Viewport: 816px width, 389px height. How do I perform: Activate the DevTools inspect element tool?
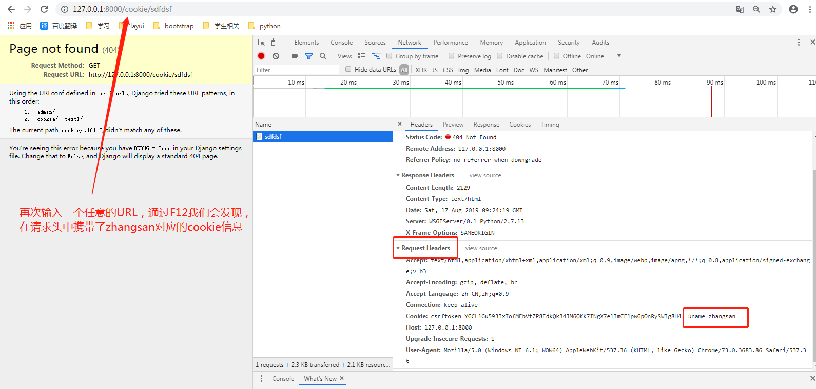coord(262,43)
